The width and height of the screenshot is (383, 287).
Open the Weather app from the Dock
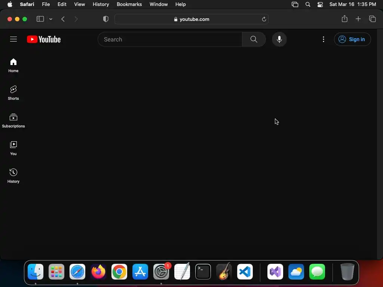[x=296, y=272]
